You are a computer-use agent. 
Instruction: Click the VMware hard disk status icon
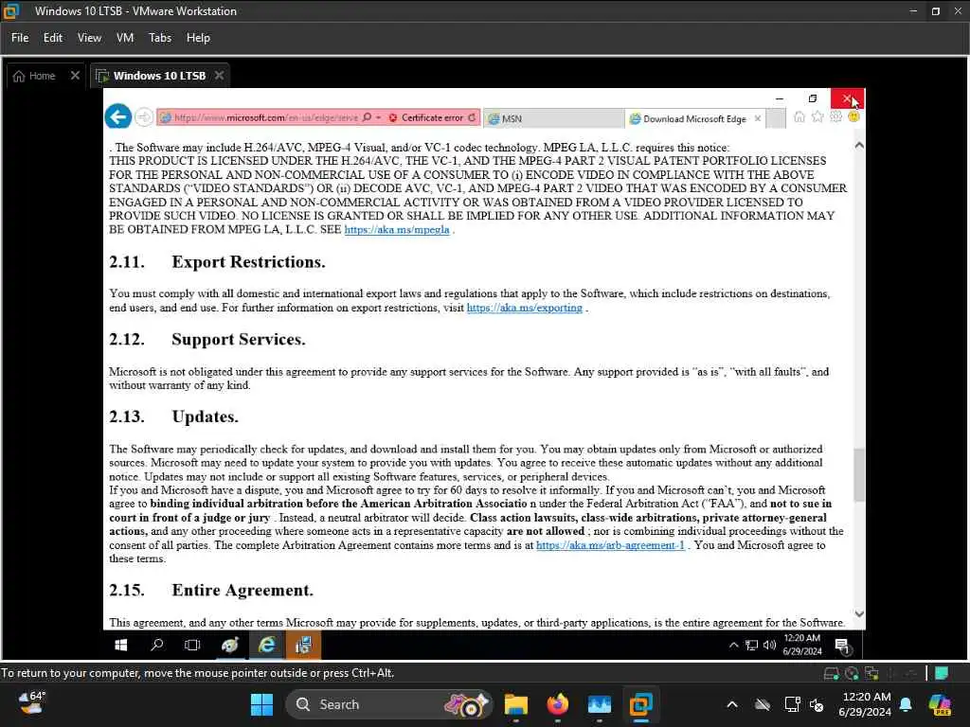832,673
